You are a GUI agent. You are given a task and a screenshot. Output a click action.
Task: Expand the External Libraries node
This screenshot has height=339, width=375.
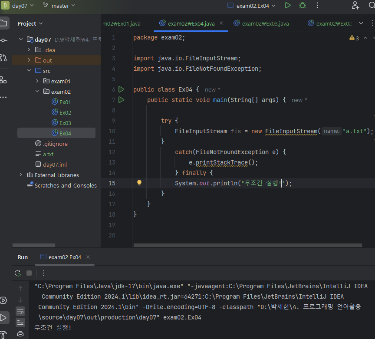(20, 175)
